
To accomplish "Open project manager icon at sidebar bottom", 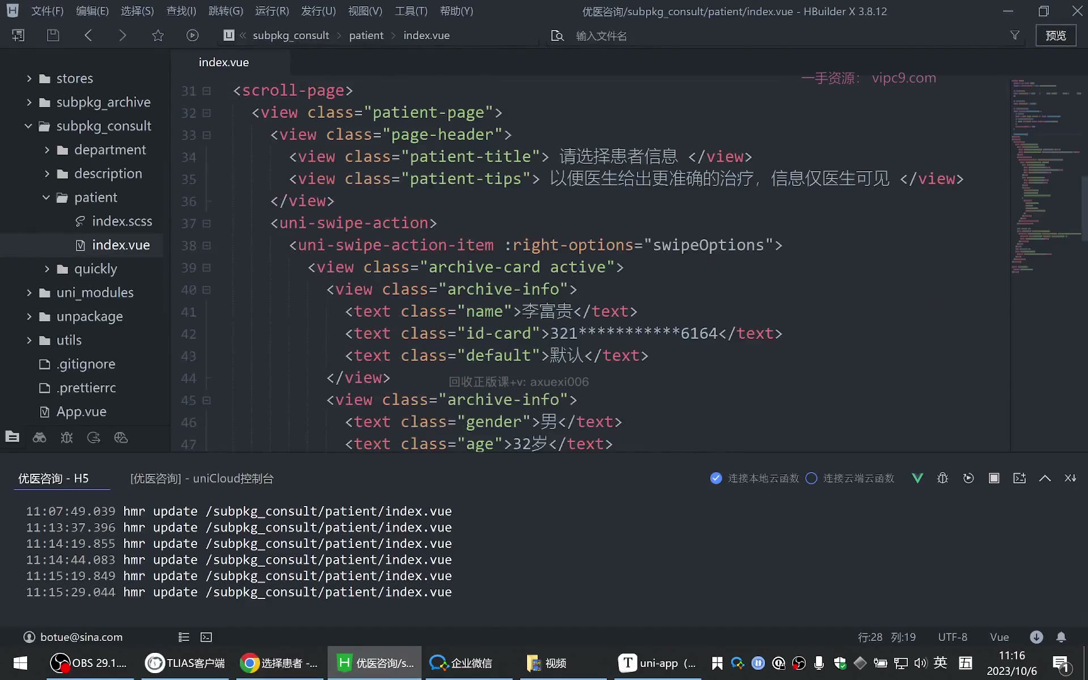I will pos(12,437).
